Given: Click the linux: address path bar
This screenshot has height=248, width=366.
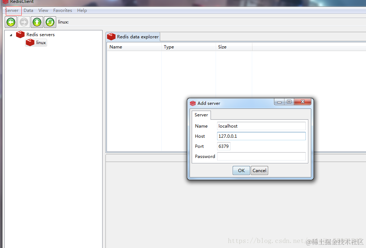Looking at the screenshot, I should tap(212, 22).
